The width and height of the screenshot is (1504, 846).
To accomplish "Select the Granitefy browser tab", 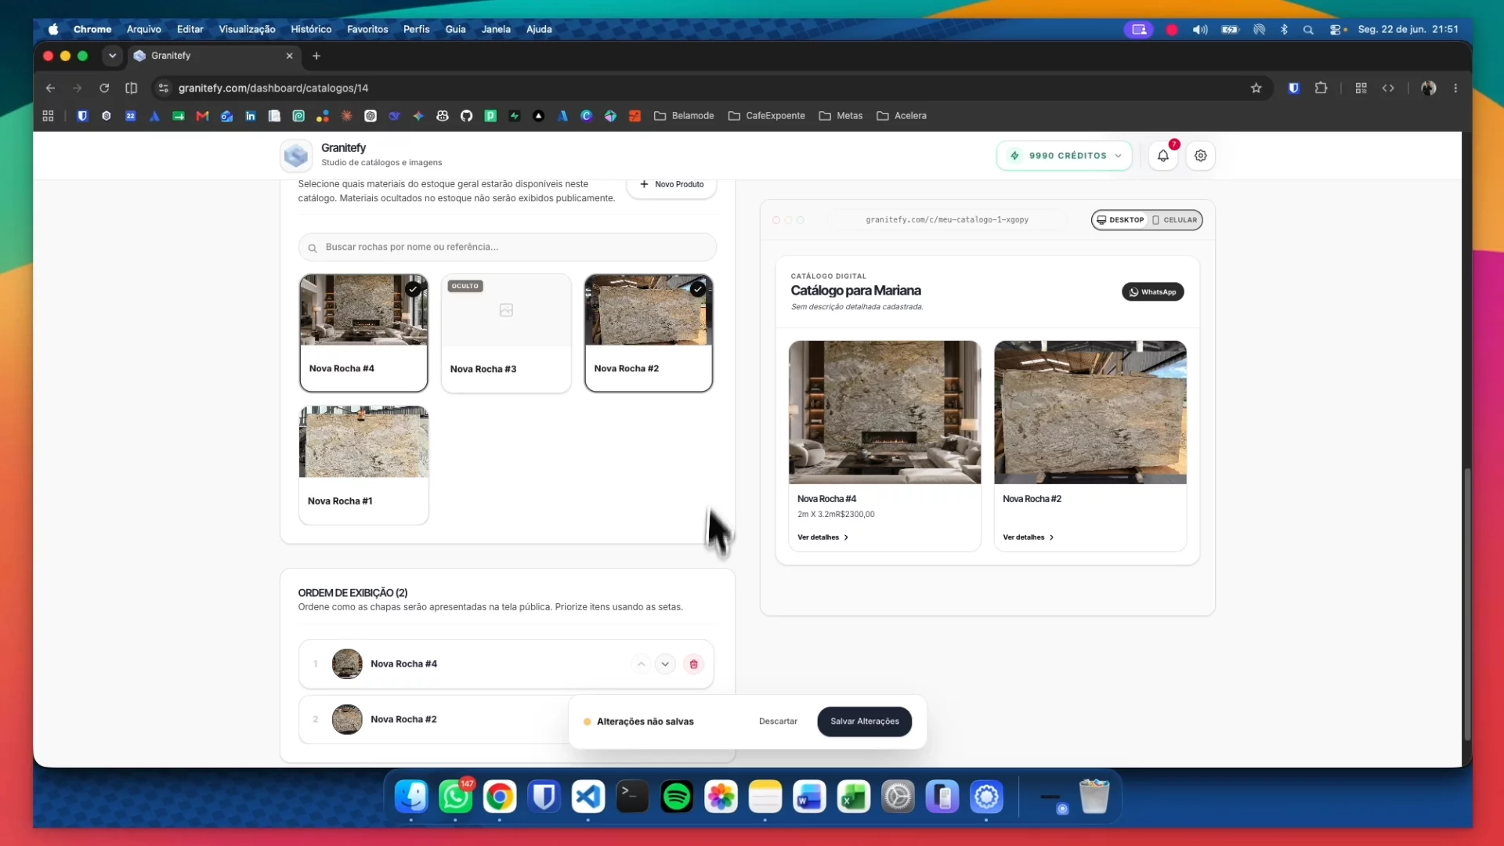I will tap(213, 56).
